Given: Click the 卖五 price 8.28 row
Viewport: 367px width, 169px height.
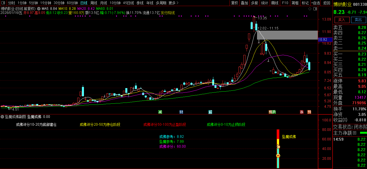Looking at the screenshot, I should [350, 28].
